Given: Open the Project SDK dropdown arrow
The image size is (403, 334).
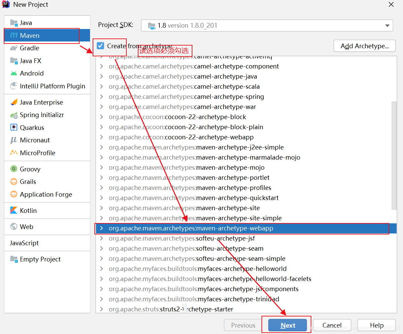Looking at the screenshot, I should 387,26.
